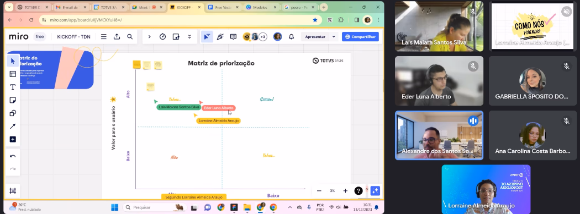
Task: Open more apps plus tool in sidebar
Action: click(13, 139)
